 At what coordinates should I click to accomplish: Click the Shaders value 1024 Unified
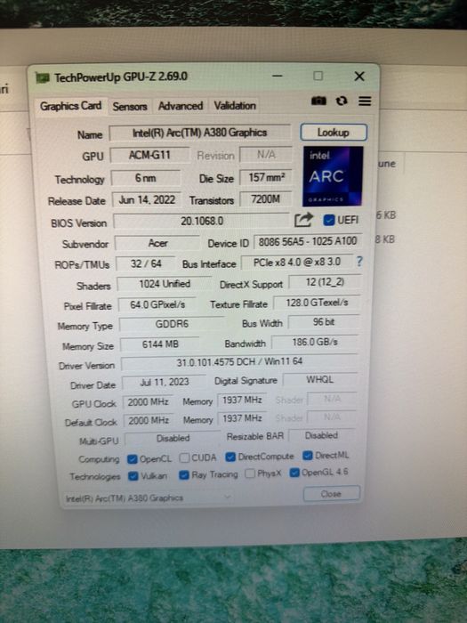[x=165, y=284]
